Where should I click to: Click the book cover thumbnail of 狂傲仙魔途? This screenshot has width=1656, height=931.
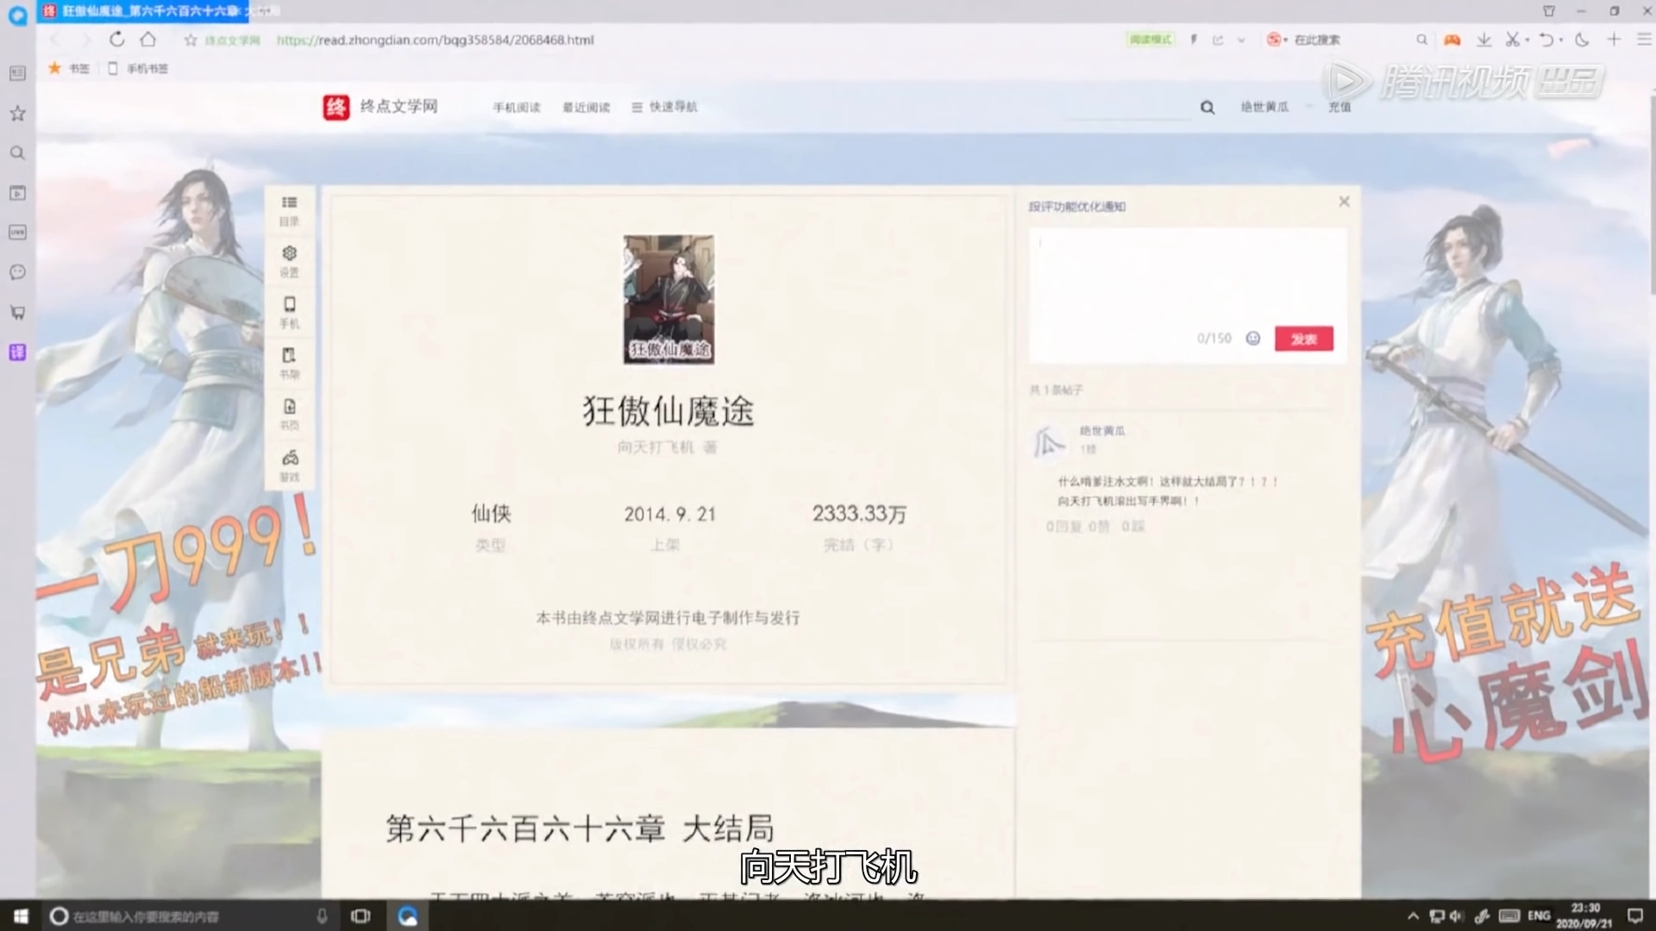tap(668, 298)
